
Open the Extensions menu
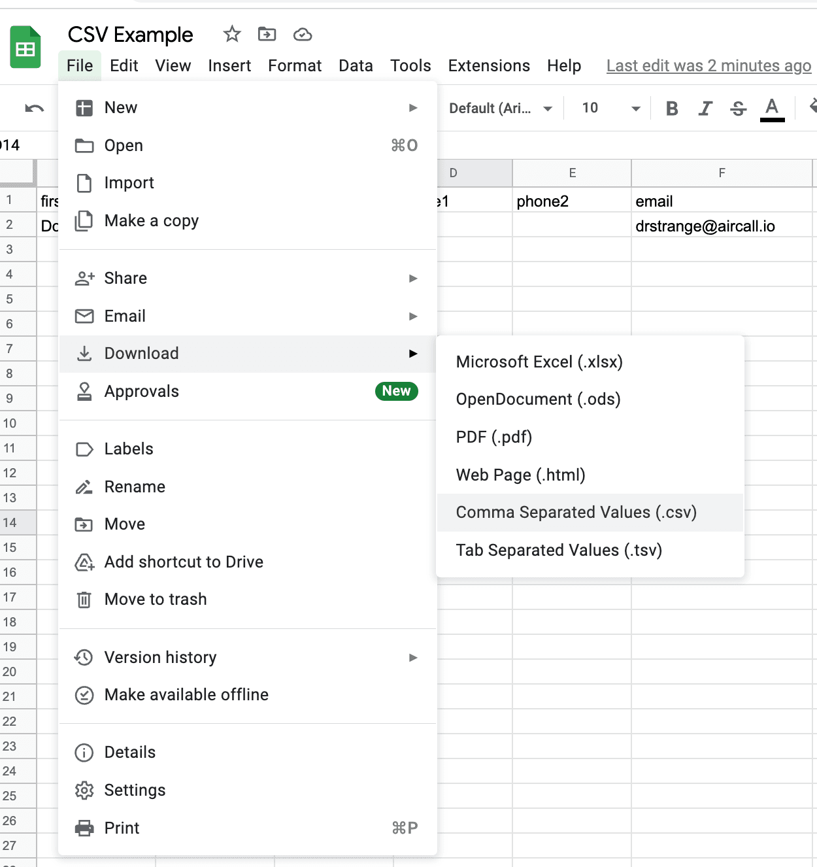point(488,65)
